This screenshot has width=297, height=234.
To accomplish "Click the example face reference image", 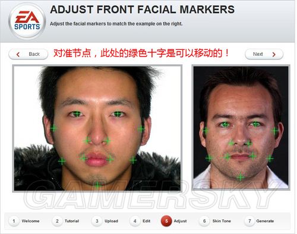I will pyautogui.click(x=241, y=127).
